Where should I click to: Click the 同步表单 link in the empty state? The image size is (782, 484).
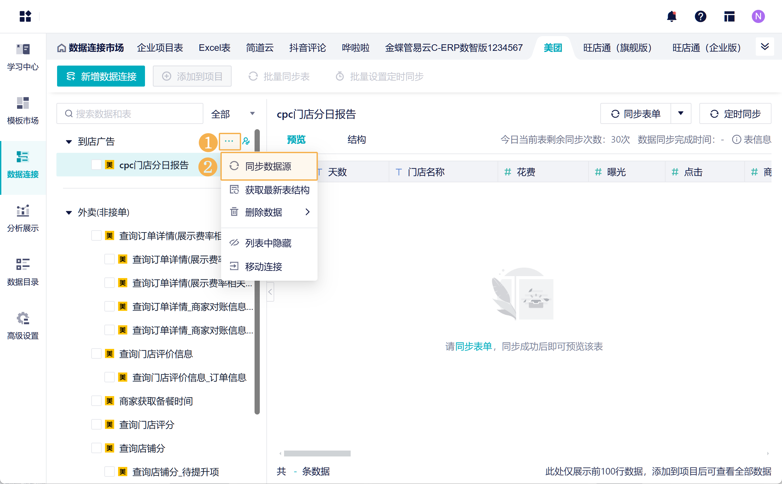pos(473,346)
